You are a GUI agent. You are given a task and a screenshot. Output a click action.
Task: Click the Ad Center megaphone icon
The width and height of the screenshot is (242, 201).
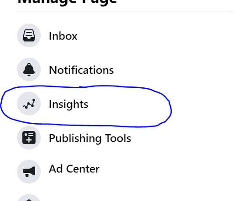(29, 171)
